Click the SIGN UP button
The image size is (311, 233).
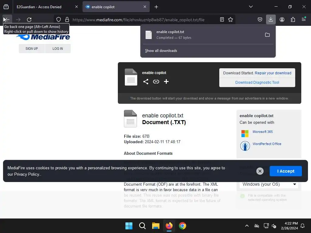[x=32, y=49]
